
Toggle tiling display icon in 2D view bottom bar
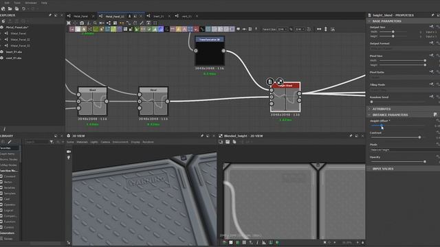click(244, 242)
